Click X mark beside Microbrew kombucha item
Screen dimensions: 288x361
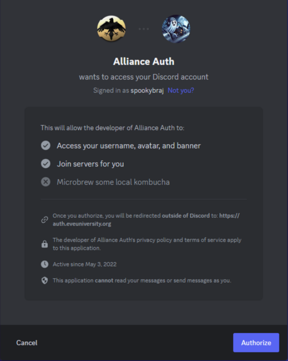click(x=46, y=182)
